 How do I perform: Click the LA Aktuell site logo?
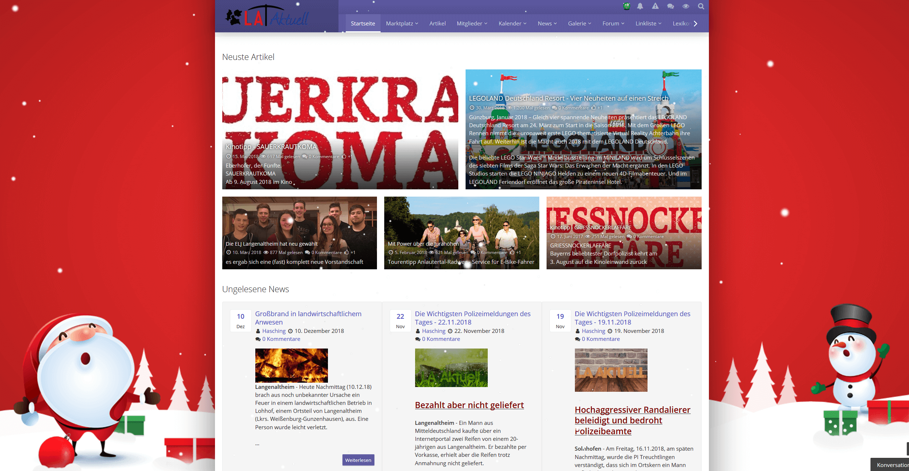click(x=267, y=17)
